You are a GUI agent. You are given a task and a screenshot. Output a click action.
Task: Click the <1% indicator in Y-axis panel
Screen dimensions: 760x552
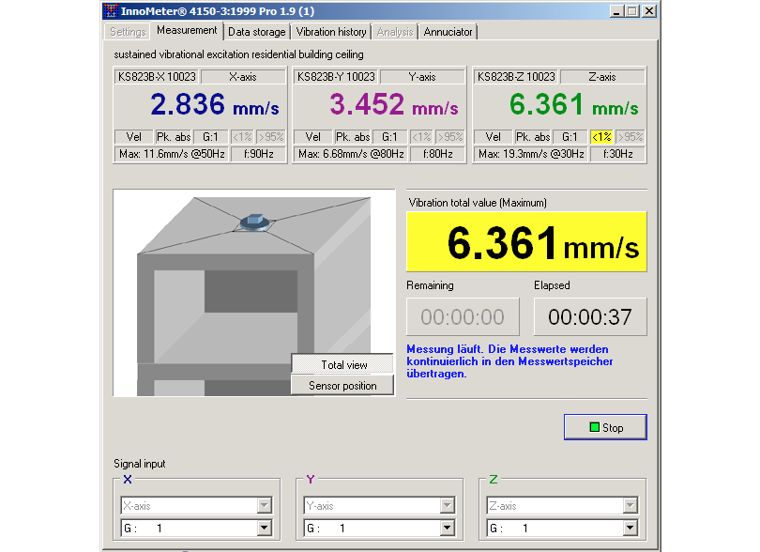tap(421, 137)
